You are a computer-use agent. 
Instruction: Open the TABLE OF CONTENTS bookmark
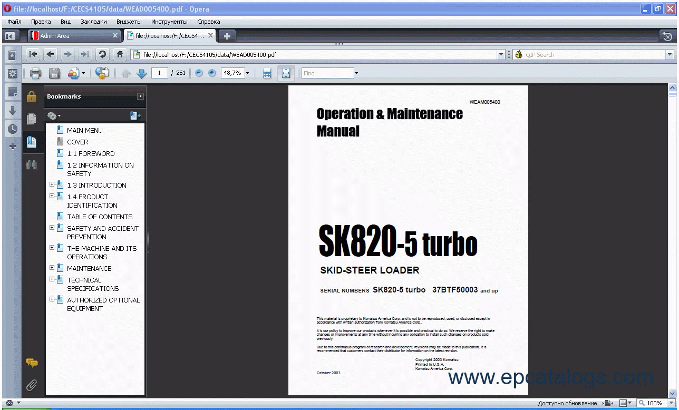(x=100, y=217)
